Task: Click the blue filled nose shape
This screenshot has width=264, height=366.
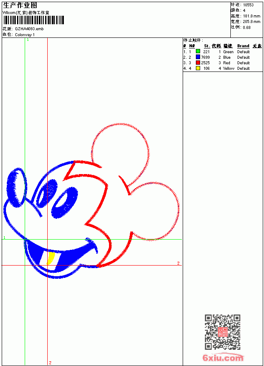Action: click(16, 188)
